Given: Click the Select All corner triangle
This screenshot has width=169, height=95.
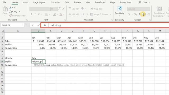Looking at the screenshot, I should coord(3,31).
